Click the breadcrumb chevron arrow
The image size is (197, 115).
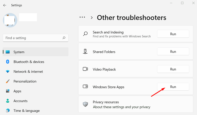tap(92, 18)
